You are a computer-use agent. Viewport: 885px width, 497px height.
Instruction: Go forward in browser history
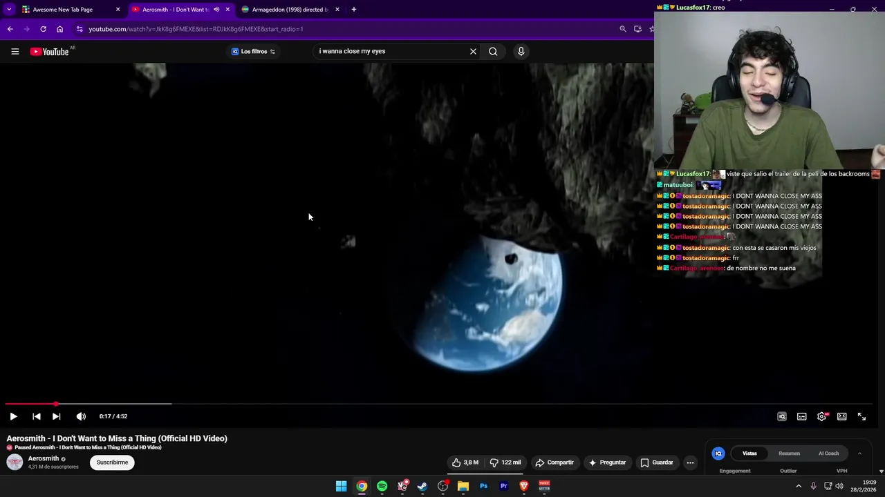point(26,29)
